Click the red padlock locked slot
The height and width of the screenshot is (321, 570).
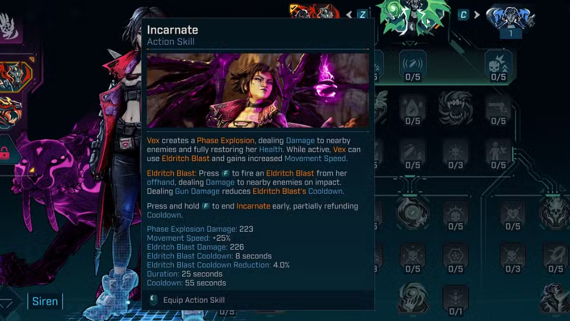click(5, 153)
